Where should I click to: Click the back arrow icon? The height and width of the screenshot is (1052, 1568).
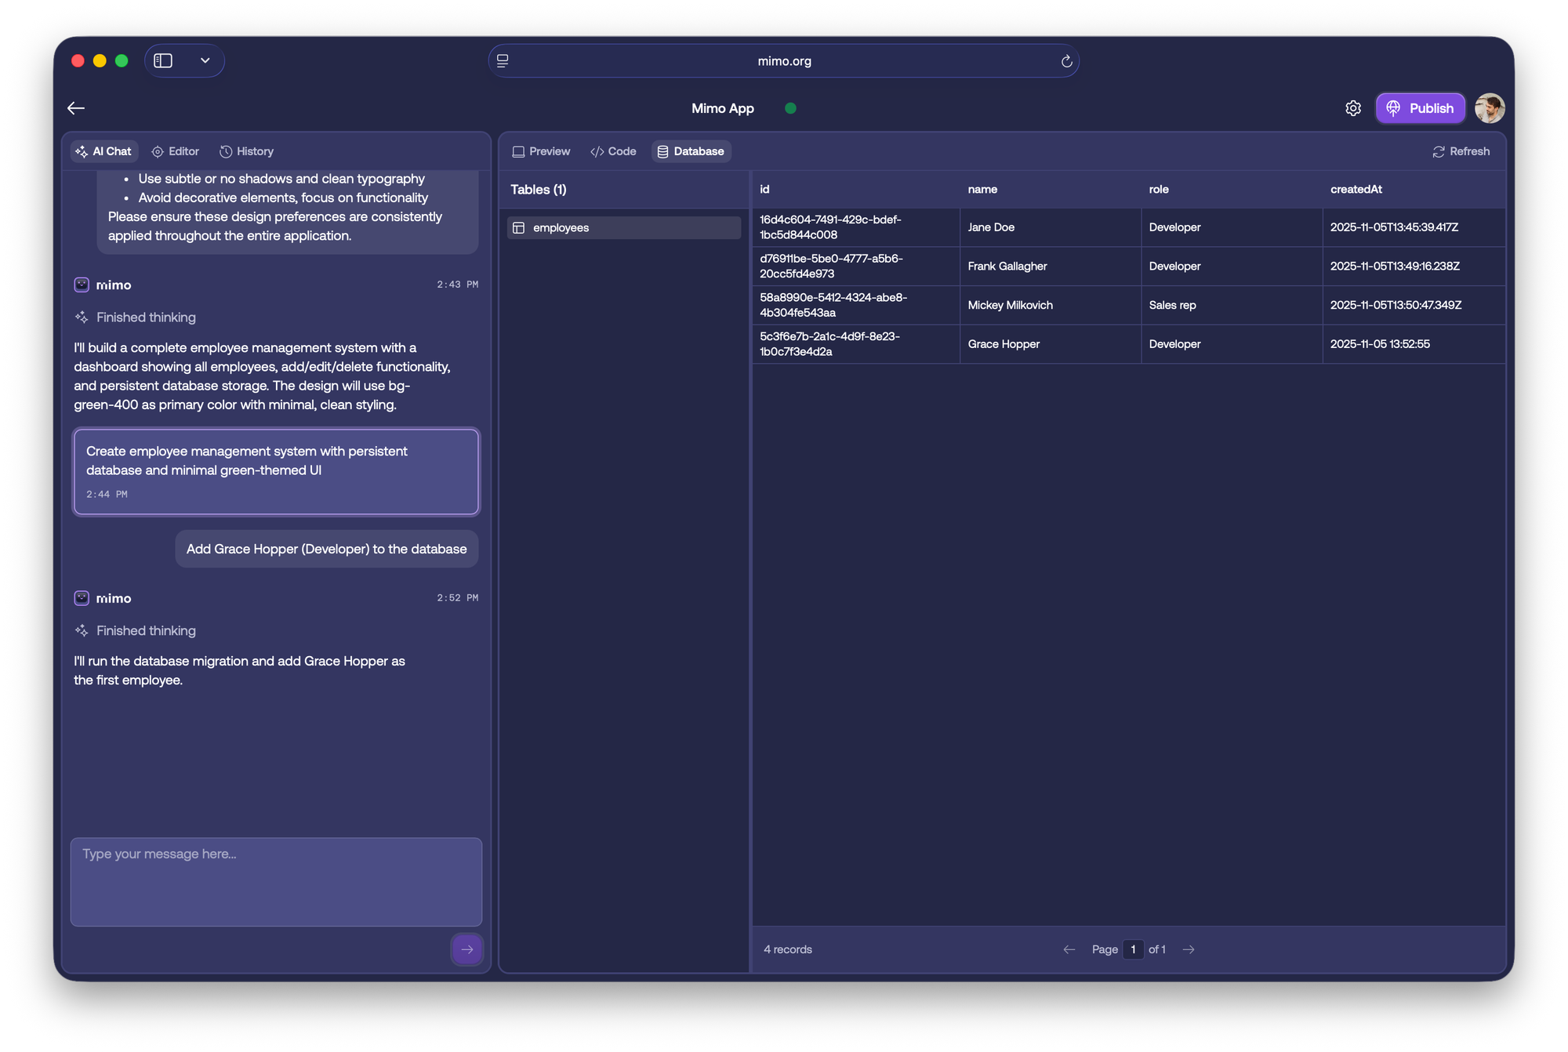(x=76, y=108)
